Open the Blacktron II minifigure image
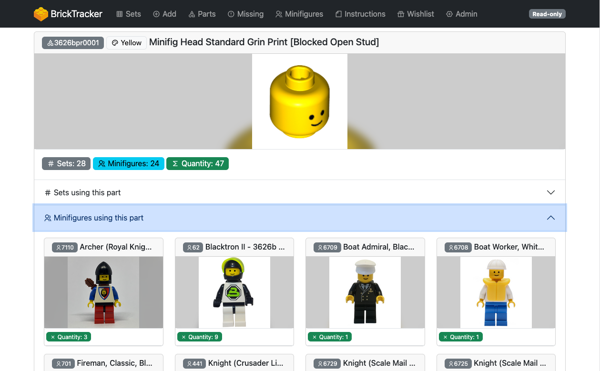This screenshot has height=371, width=600. click(x=234, y=292)
